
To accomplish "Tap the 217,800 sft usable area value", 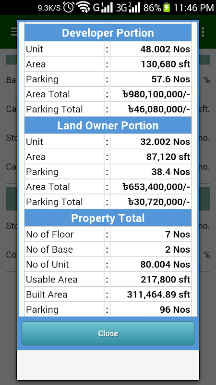I will pyautogui.click(x=166, y=280).
